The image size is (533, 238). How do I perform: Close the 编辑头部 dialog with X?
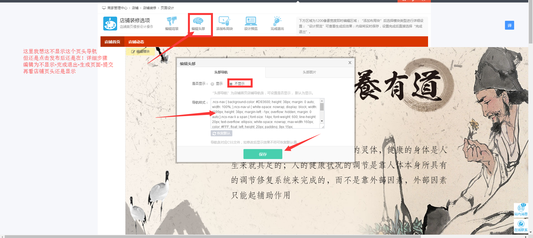point(350,63)
